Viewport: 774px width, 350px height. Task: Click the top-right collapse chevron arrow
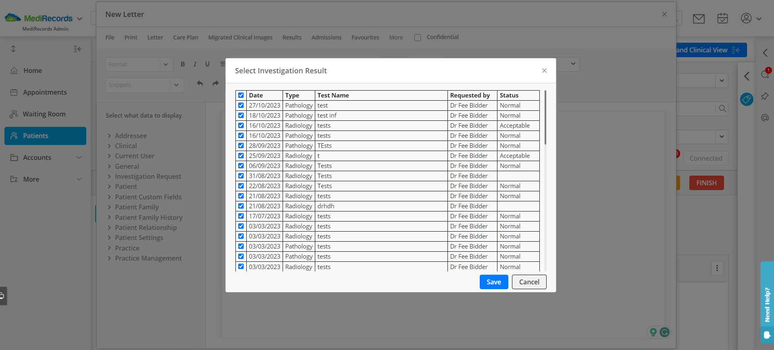point(765,53)
